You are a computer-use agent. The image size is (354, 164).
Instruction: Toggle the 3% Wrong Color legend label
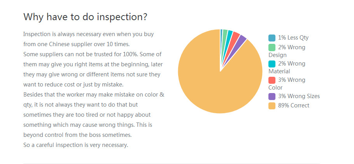(x=287, y=84)
